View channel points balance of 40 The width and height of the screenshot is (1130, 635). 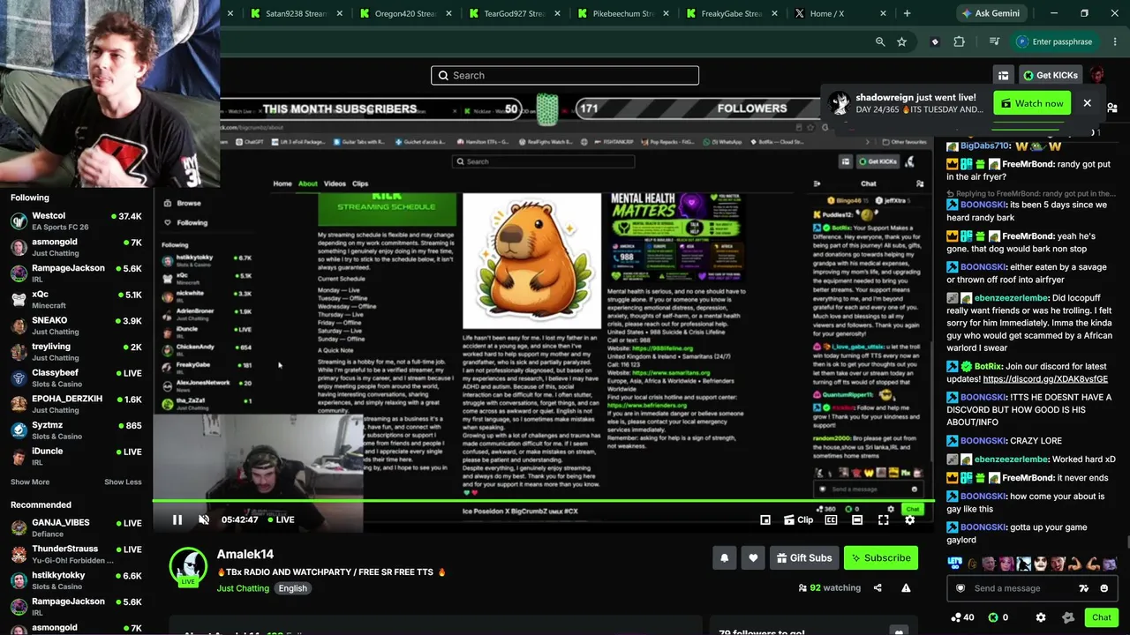pos(962,617)
